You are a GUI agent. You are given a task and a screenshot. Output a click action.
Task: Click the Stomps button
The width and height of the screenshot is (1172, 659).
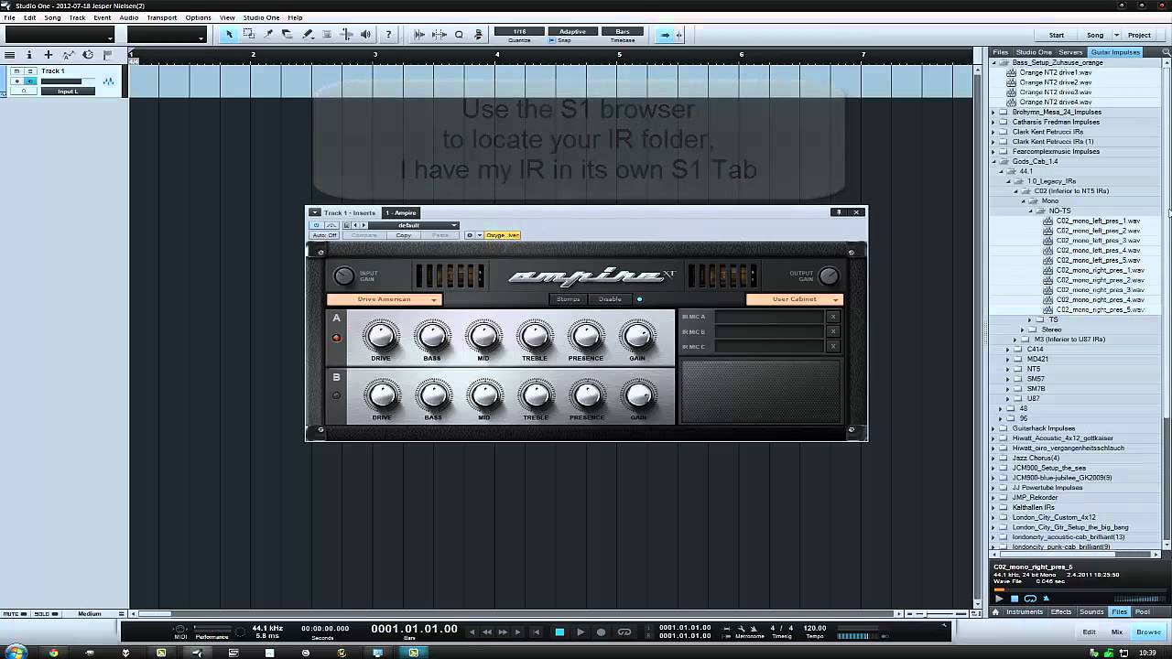[569, 299]
